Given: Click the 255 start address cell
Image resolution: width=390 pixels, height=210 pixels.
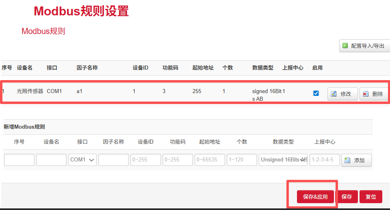Looking at the screenshot, I should [x=197, y=91].
